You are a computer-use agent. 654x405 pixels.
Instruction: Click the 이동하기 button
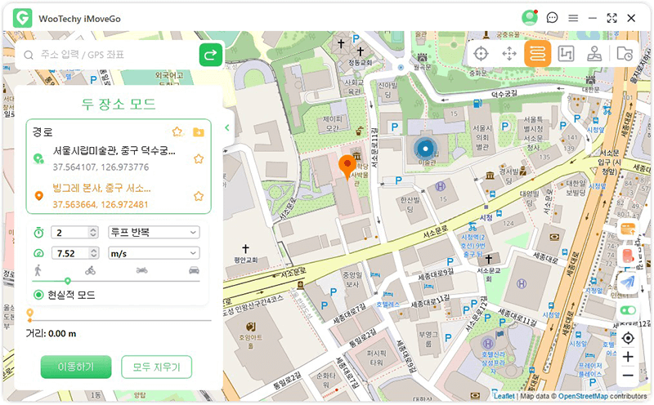click(x=76, y=367)
